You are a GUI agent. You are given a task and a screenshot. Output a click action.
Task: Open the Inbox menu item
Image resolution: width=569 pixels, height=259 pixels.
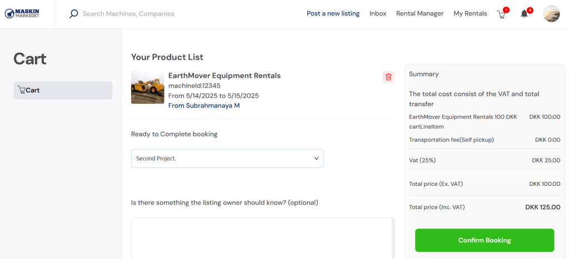(378, 14)
